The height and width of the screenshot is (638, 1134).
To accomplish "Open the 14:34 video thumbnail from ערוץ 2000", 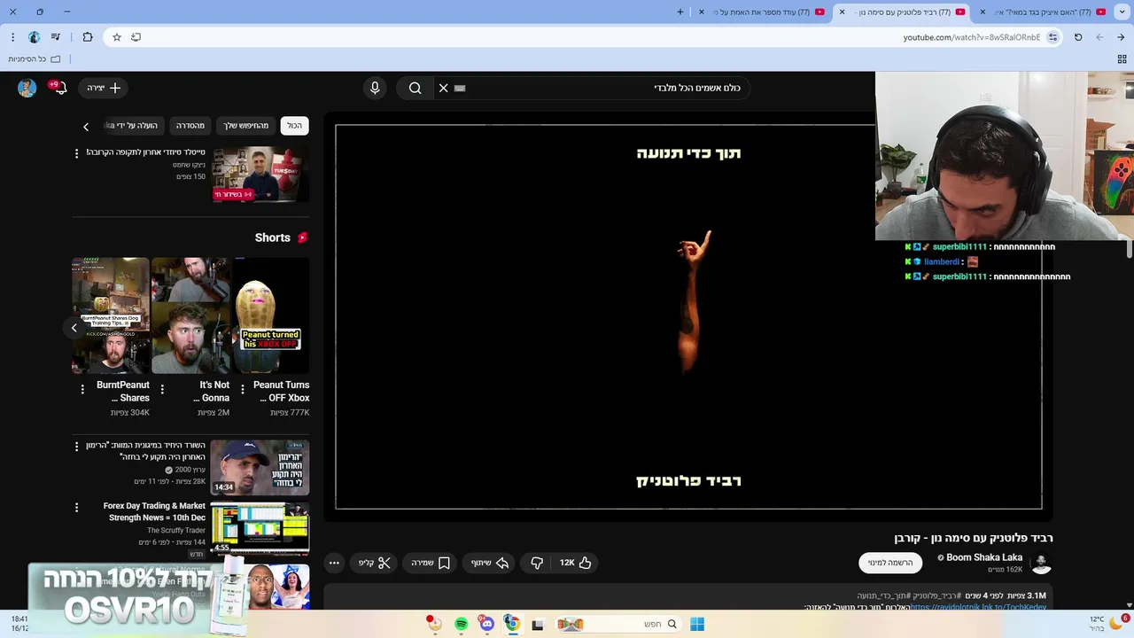I will click(260, 467).
